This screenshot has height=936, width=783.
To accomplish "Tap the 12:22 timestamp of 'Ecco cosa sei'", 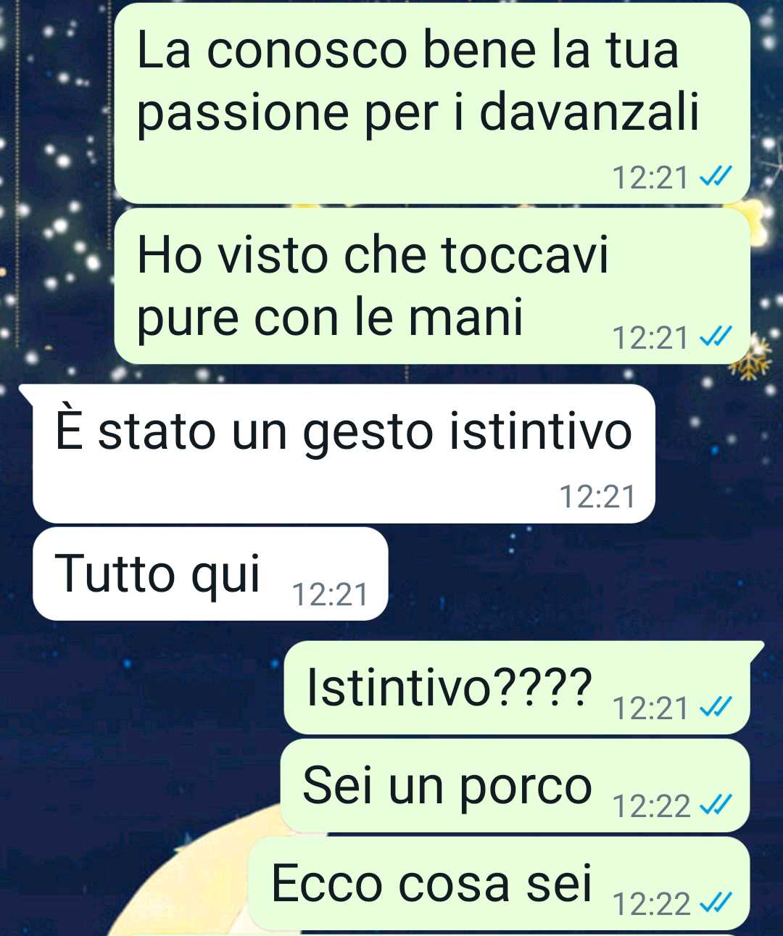I will (x=651, y=903).
